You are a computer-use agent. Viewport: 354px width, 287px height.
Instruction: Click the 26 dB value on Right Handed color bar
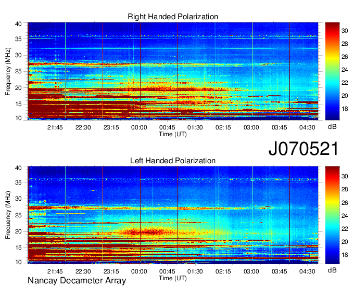345,57
